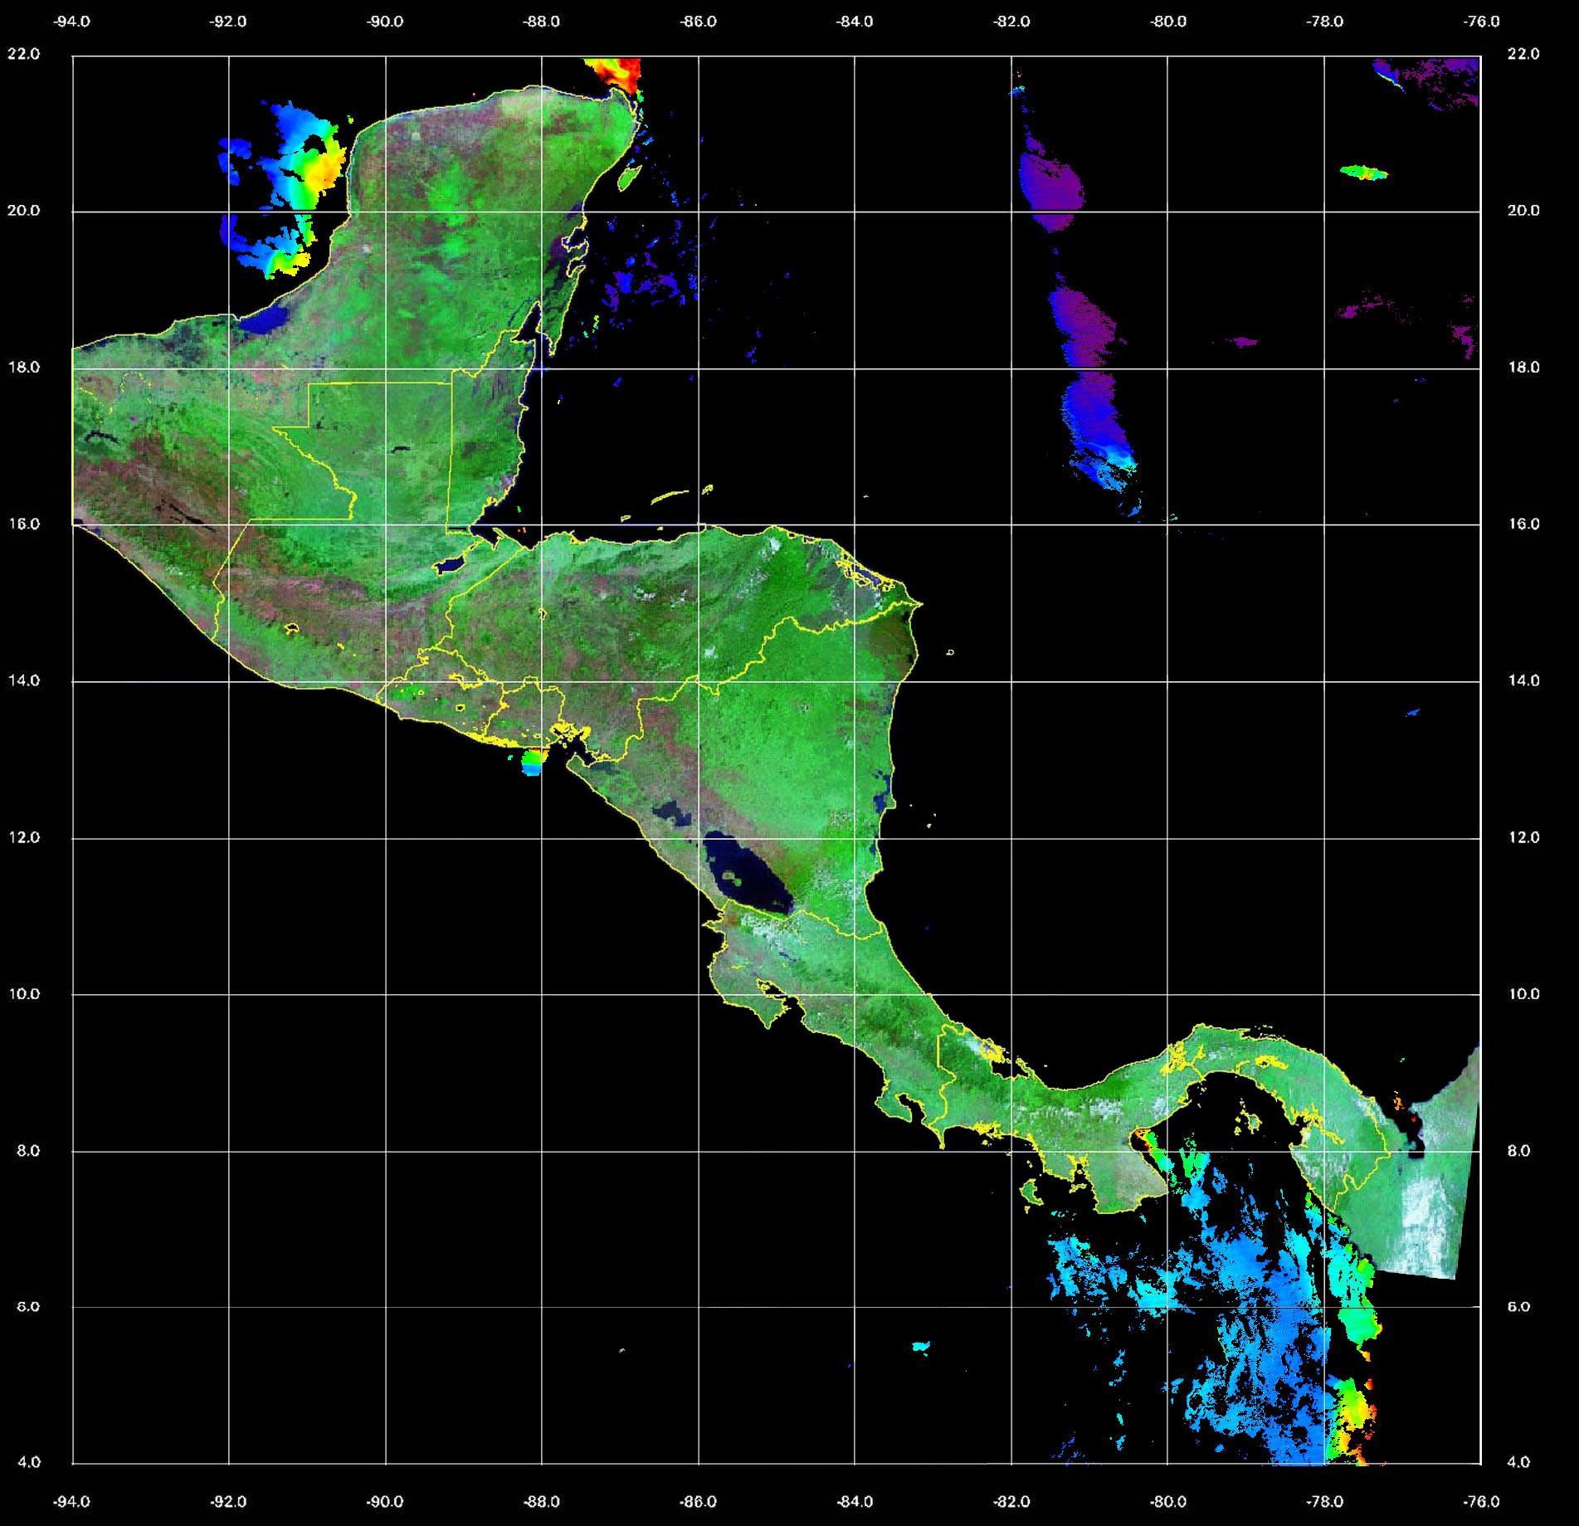Click dark Lake Izabal in eastern Guatemala
This screenshot has width=1579, height=1526.
pyautogui.click(x=451, y=565)
